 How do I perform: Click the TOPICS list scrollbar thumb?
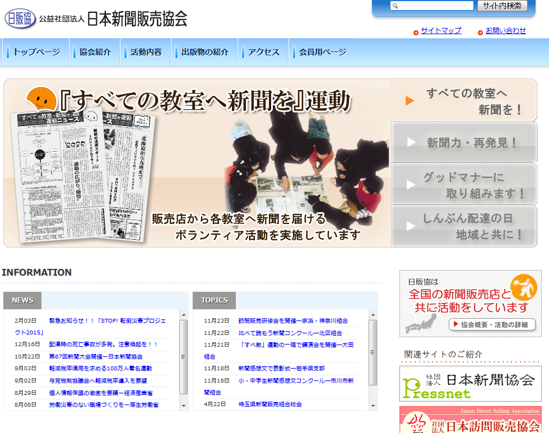pyautogui.click(x=373, y=352)
